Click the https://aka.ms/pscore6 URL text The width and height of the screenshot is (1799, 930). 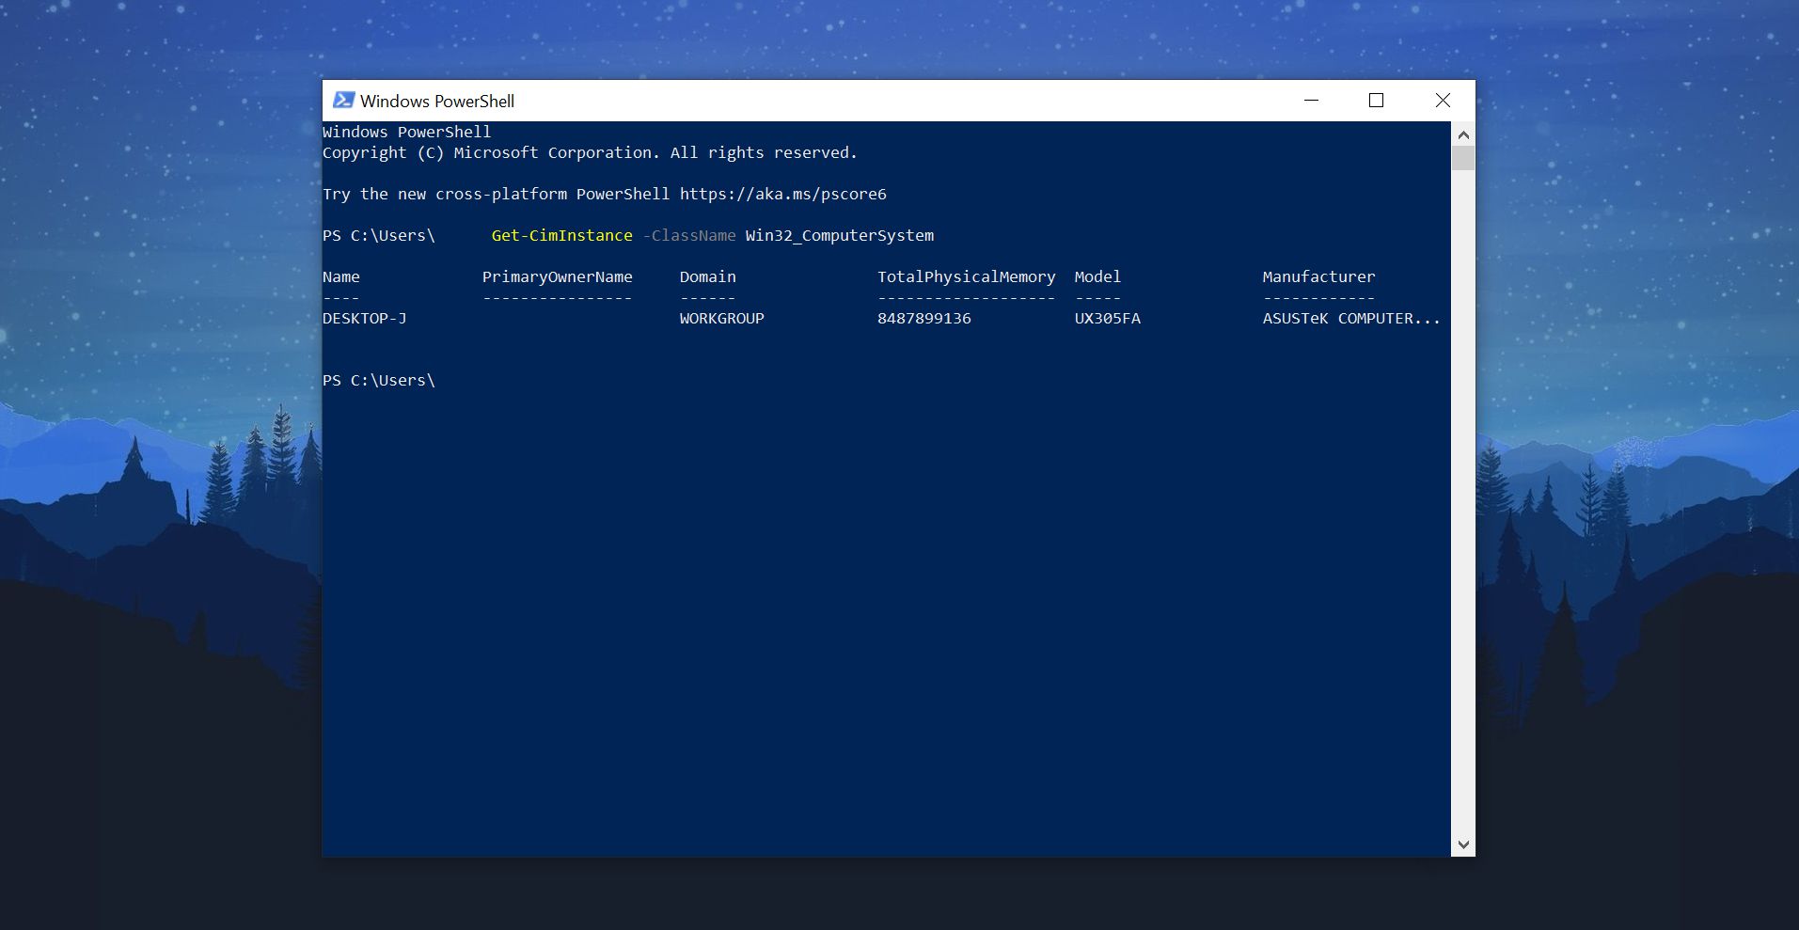782,194
